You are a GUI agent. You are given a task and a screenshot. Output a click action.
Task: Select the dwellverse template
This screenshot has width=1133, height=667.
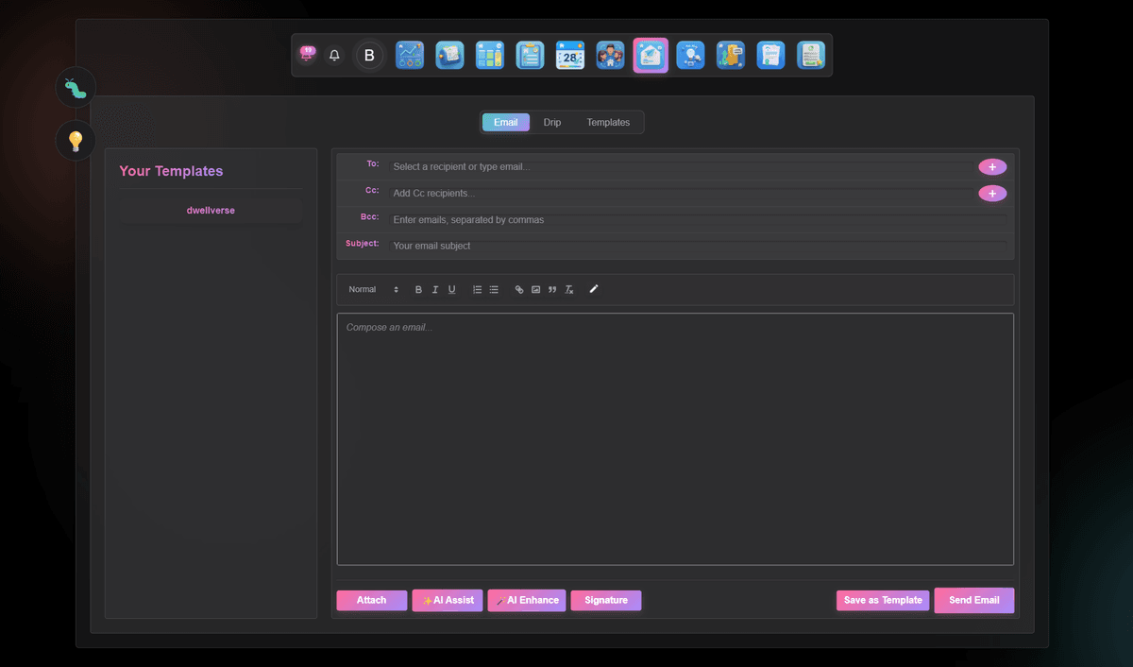tap(210, 210)
